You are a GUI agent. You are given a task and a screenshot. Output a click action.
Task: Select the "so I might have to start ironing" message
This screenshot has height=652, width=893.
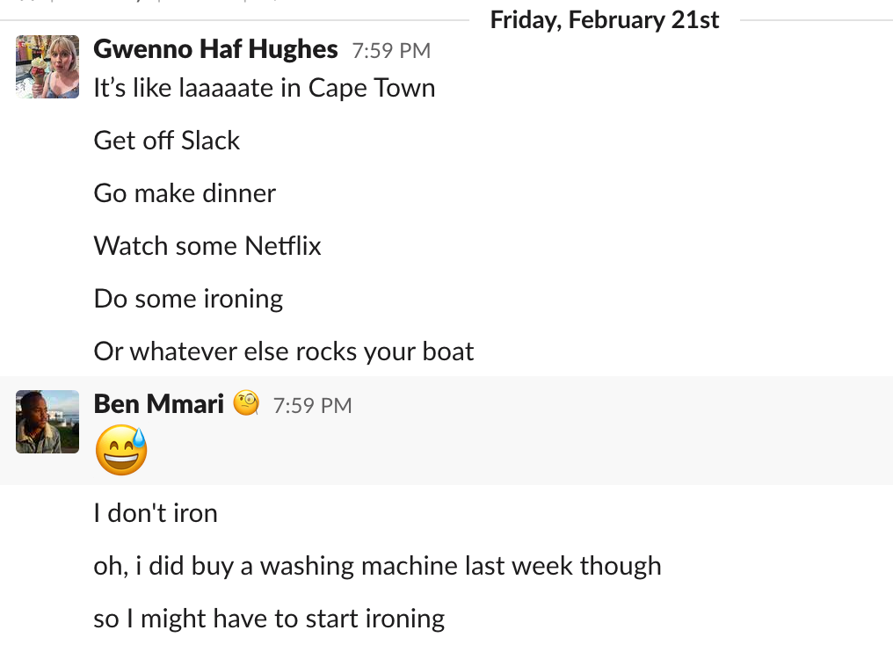point(269,619)
